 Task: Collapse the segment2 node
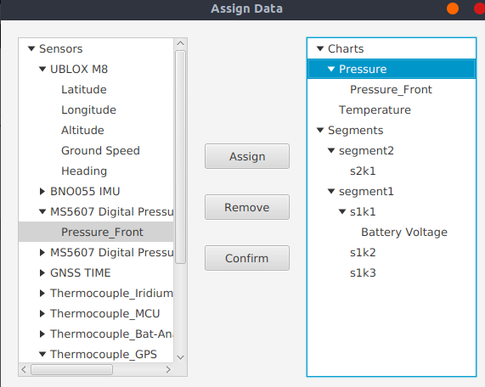pos(331,151)
